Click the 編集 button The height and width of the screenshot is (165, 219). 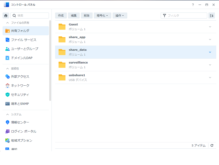tap(74, 16)
